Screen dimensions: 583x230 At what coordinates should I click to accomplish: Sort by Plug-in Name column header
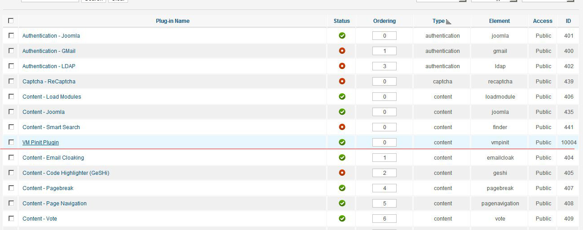click(x=172, y=21)
